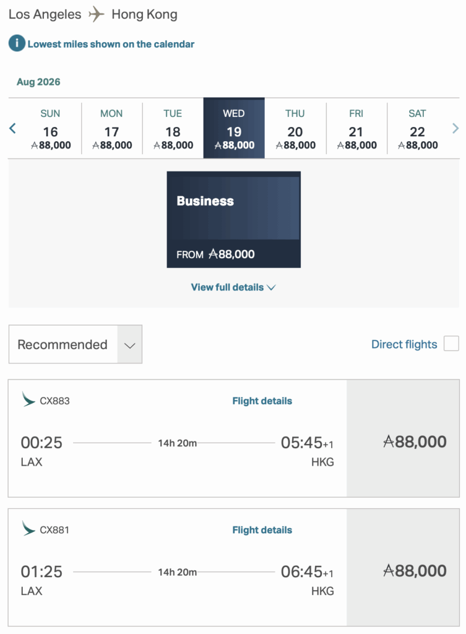466x634 pixels.
Task: Tick the Direct flights checkbox
Action: click(451, 344)
